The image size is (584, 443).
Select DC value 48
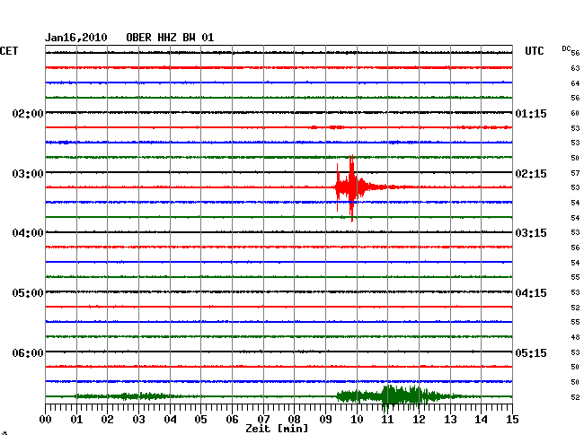pyautogui.click(x=575, y=337)
